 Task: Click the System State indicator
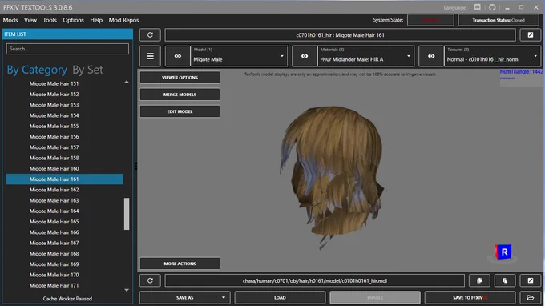pos(430,20)
